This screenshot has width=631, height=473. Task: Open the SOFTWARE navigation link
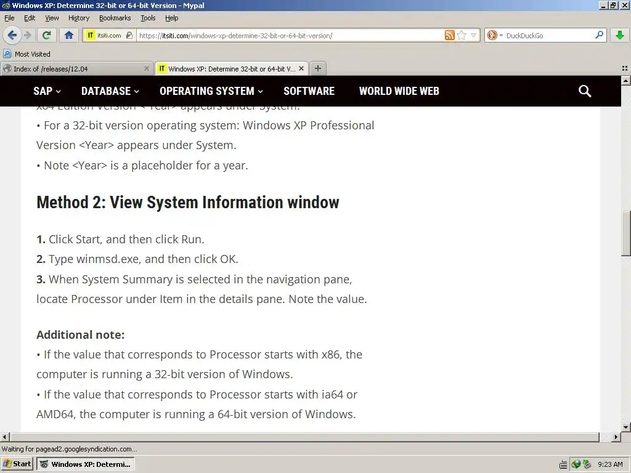tap(309, 91)
